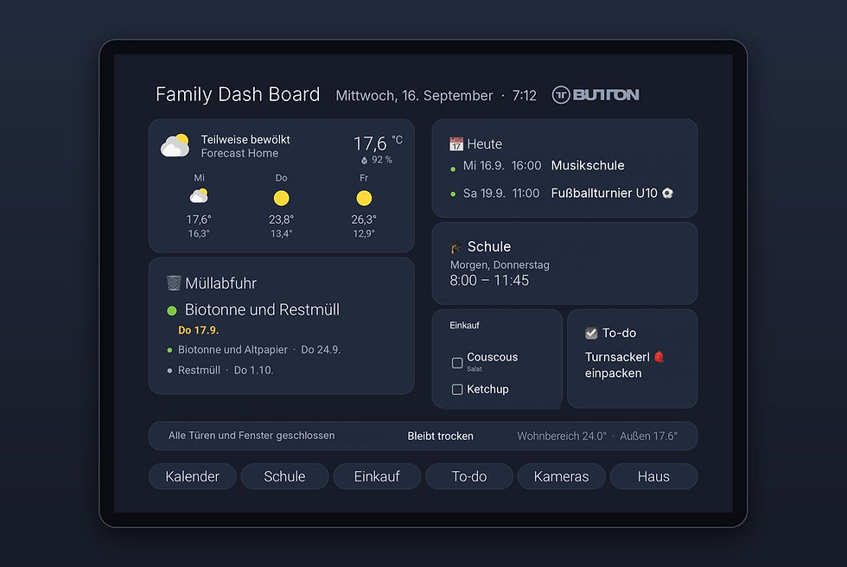Click the calendar icon beside Heute
The width and height of the screenshot is (847, 567).
pyautogui.click(x=456, y=144)
